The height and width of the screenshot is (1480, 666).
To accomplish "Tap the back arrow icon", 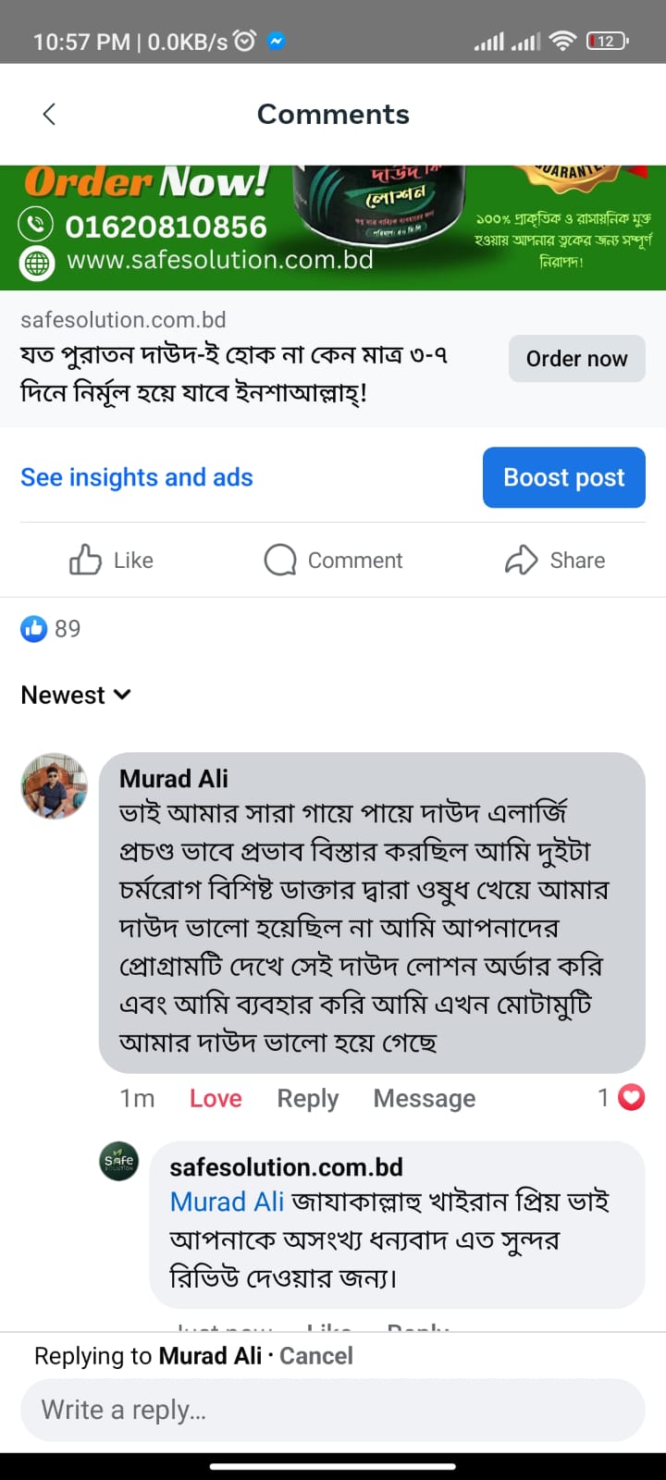I will click(50, 114).
